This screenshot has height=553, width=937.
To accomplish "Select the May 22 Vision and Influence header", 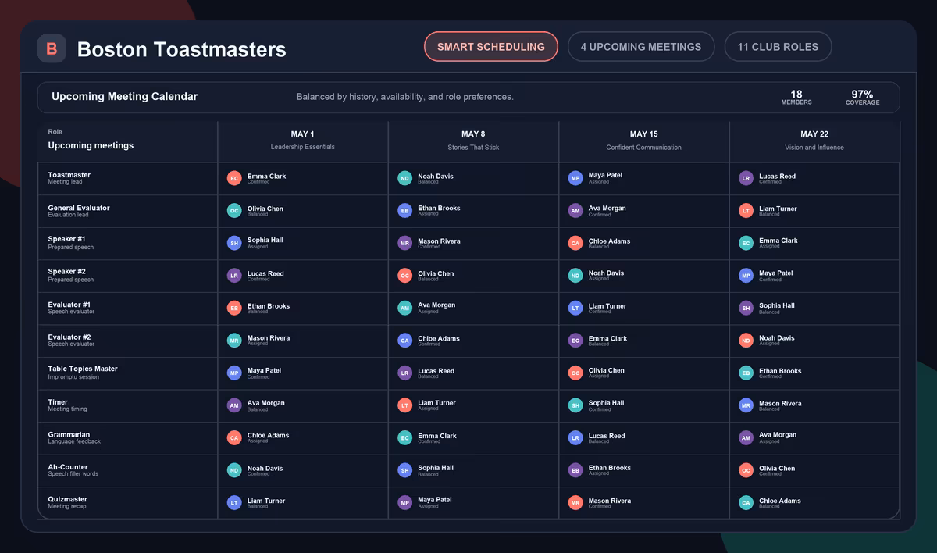I will pyautogui.click(x=814, y=140).
